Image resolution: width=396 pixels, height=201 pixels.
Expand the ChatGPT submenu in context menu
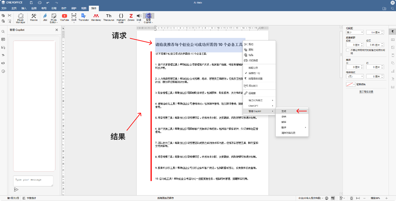[x=259, y=106]
